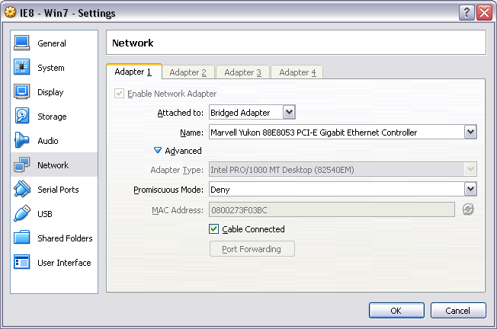Open the Promiscuous Mode dropdown
The width and height of the screenshot is (497, 329).
[470, 189]
